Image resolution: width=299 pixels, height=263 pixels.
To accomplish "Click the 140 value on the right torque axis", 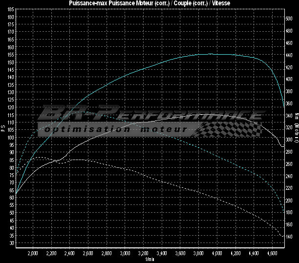I will click(289, 236).
